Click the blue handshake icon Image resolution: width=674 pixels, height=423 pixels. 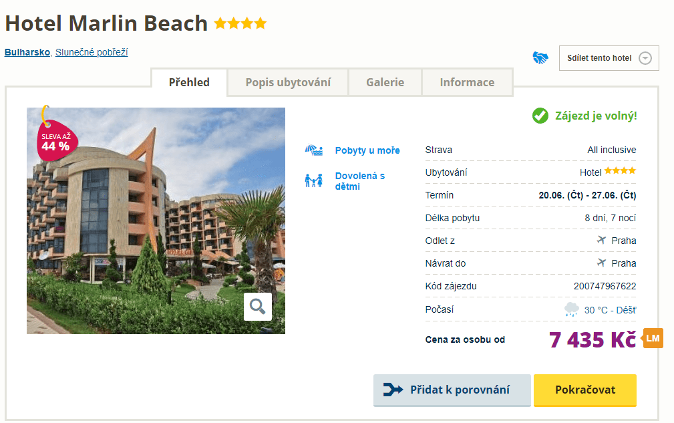540,57
